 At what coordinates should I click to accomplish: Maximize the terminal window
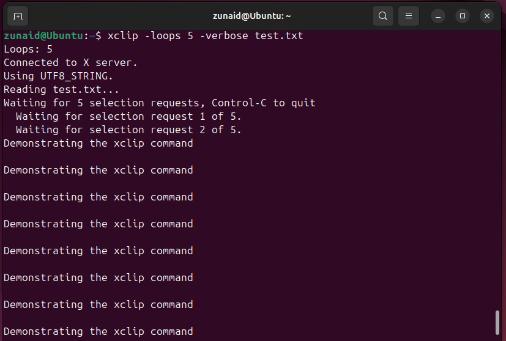pos(463,16)
